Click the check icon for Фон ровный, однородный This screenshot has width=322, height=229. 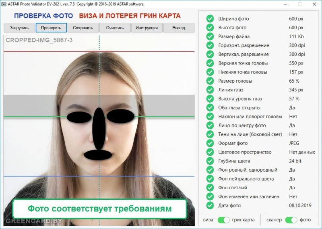point(210,170)
